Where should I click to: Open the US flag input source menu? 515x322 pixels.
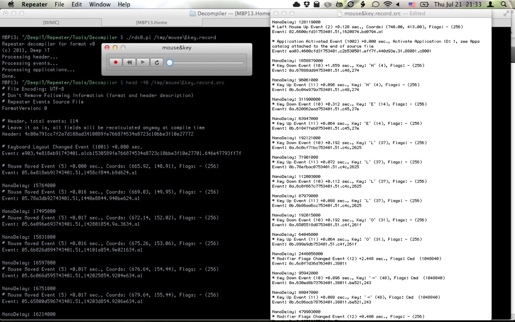412,4
